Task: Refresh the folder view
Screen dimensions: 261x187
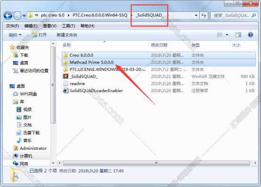Action: point(204,16)
